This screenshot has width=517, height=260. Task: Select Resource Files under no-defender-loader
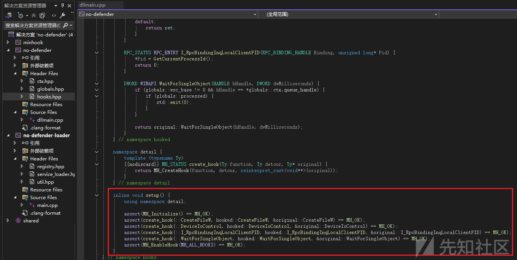tap(46, 189)
